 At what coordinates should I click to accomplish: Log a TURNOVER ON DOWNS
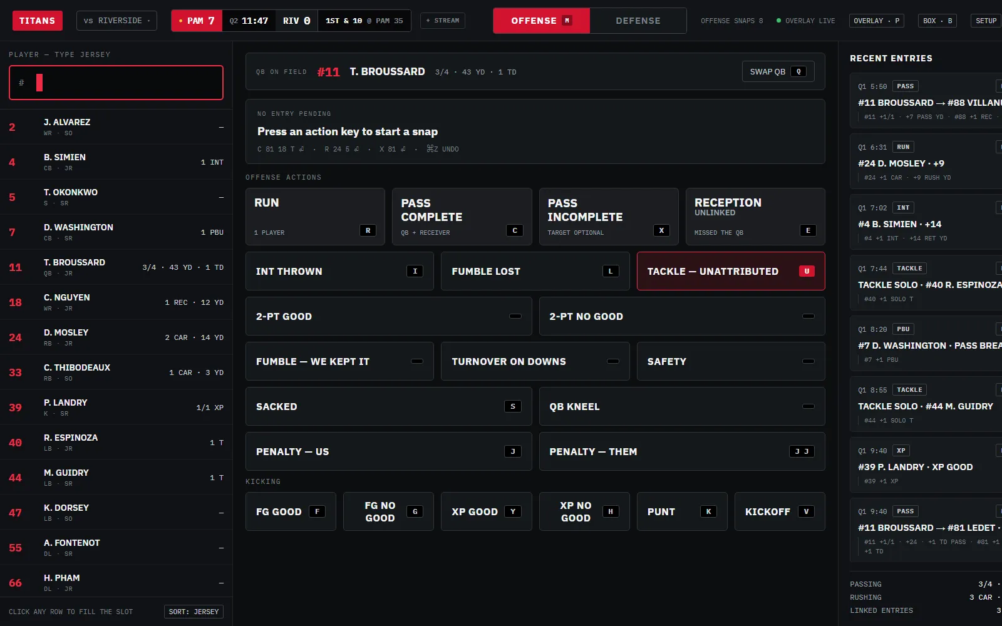click(535, 361)
